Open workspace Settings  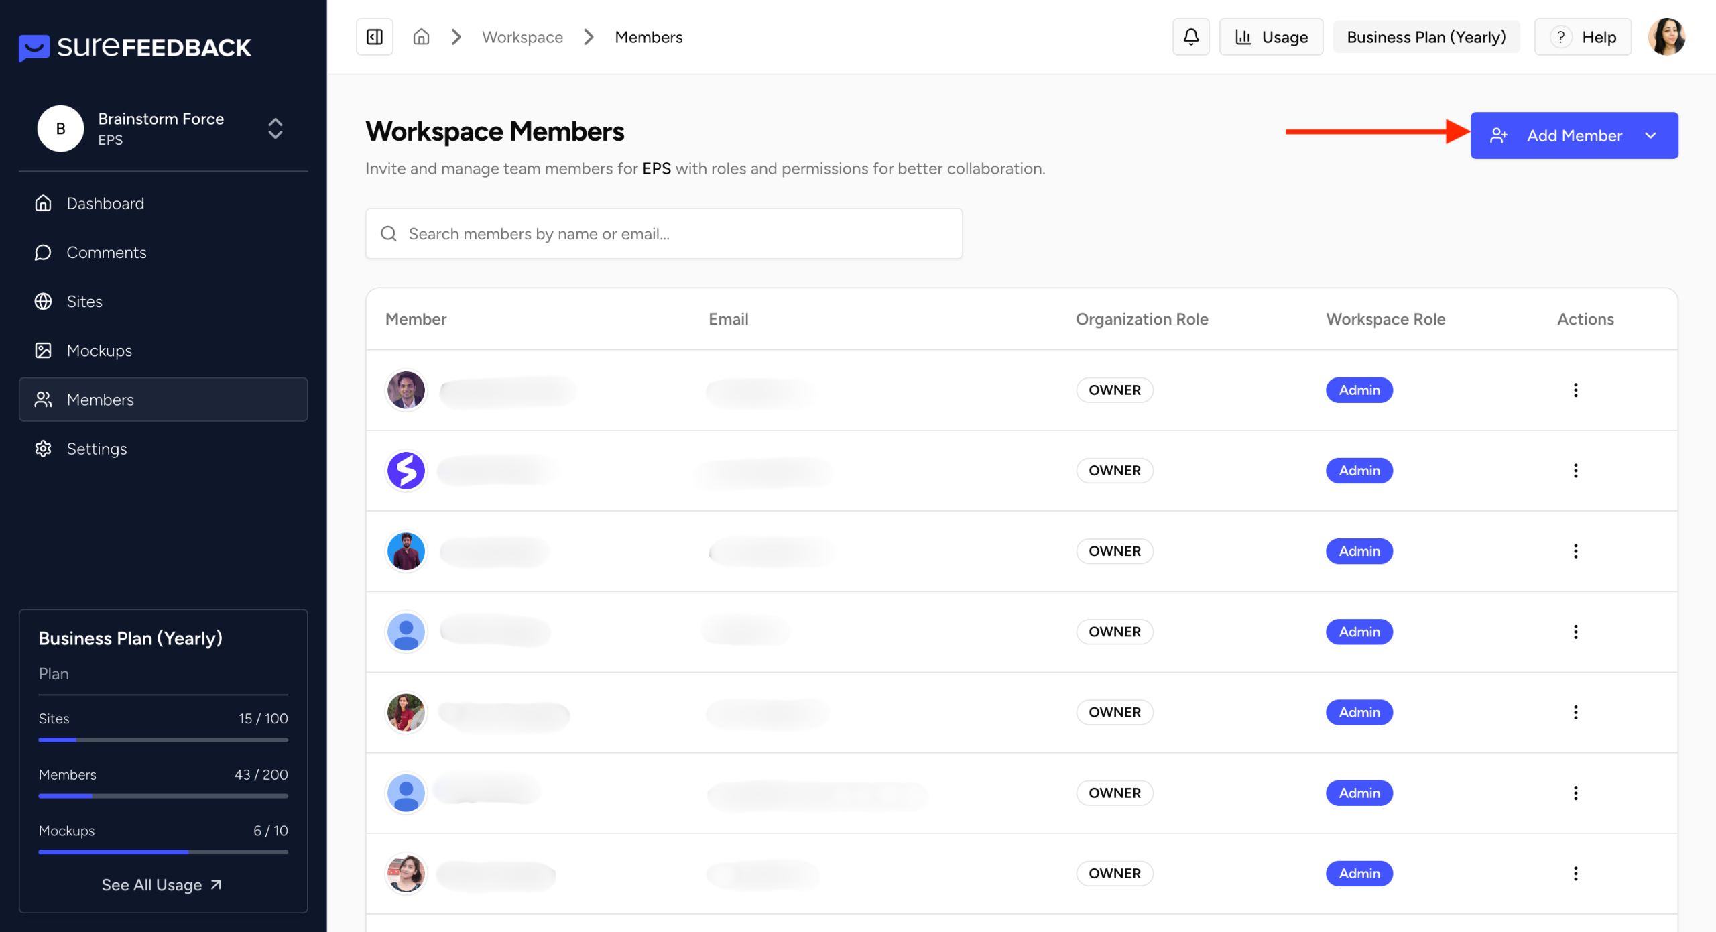pos(97,449)
